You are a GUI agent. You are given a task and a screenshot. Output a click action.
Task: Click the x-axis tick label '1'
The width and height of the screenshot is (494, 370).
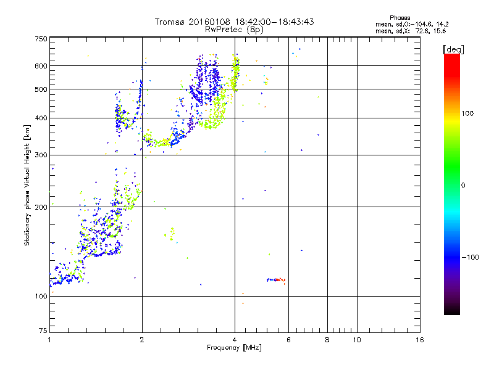click(49, 340)
